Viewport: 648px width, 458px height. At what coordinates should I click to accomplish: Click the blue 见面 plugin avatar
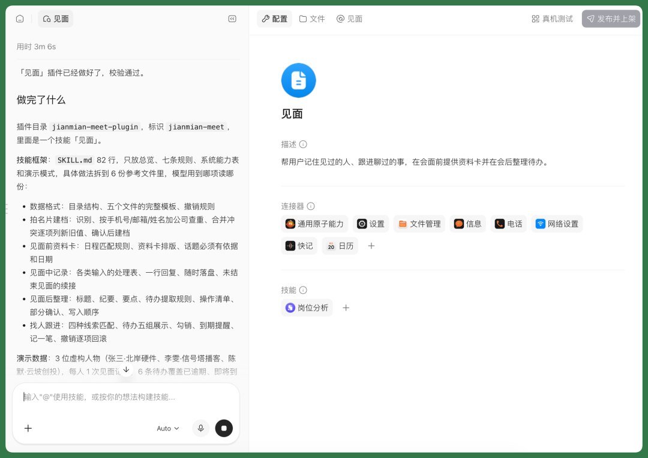point(298,80)
